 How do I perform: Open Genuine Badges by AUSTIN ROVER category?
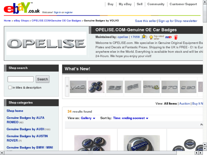[x=27, y=138]
